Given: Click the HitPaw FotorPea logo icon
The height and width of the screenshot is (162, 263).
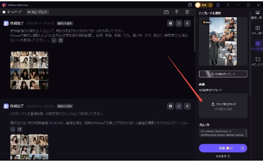Looking at the screenshot, I should click(4, 5).
